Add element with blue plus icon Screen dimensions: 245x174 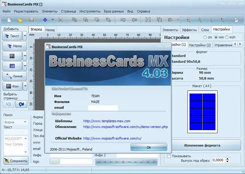45,20
